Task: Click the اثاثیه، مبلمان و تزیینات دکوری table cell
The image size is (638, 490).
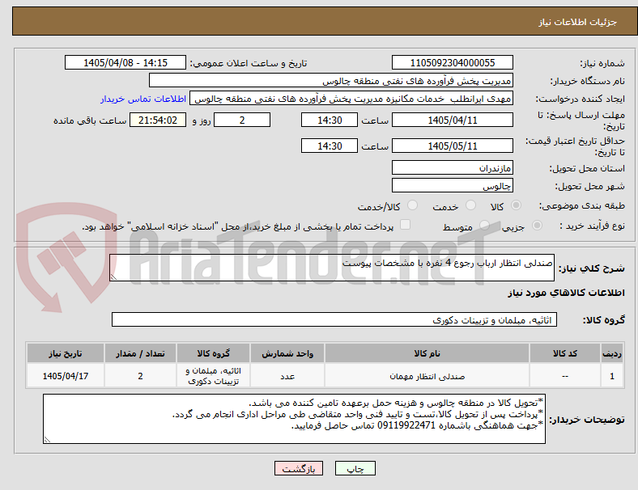Action: 213,376
